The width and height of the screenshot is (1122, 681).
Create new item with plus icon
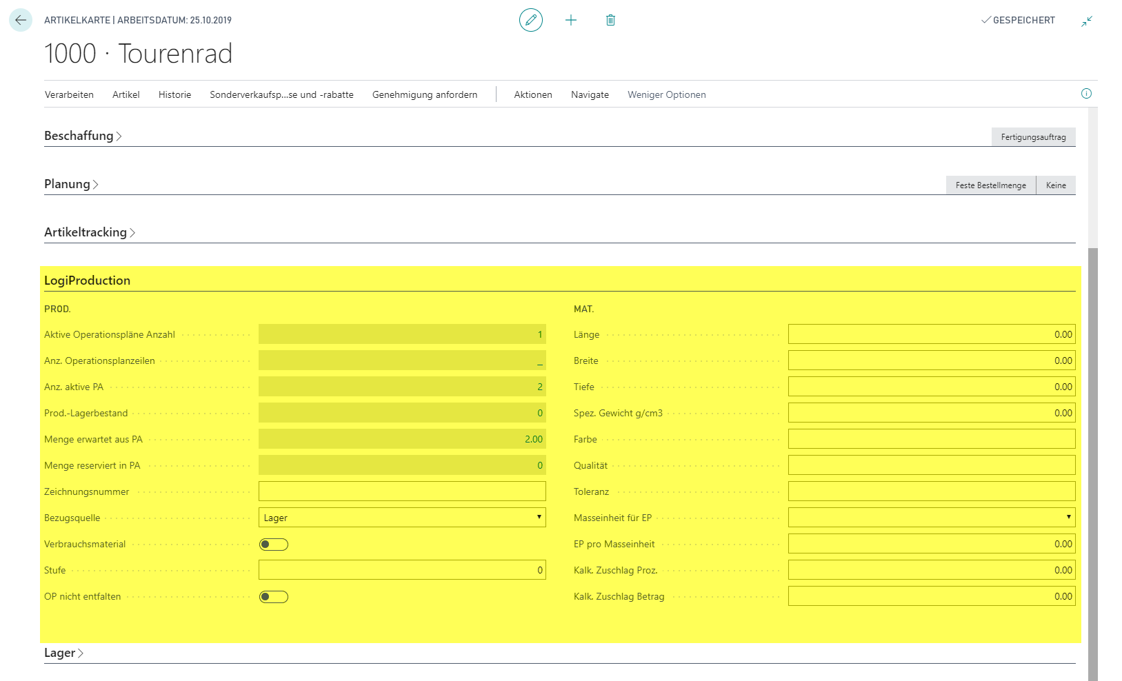(x=571, y=20)
